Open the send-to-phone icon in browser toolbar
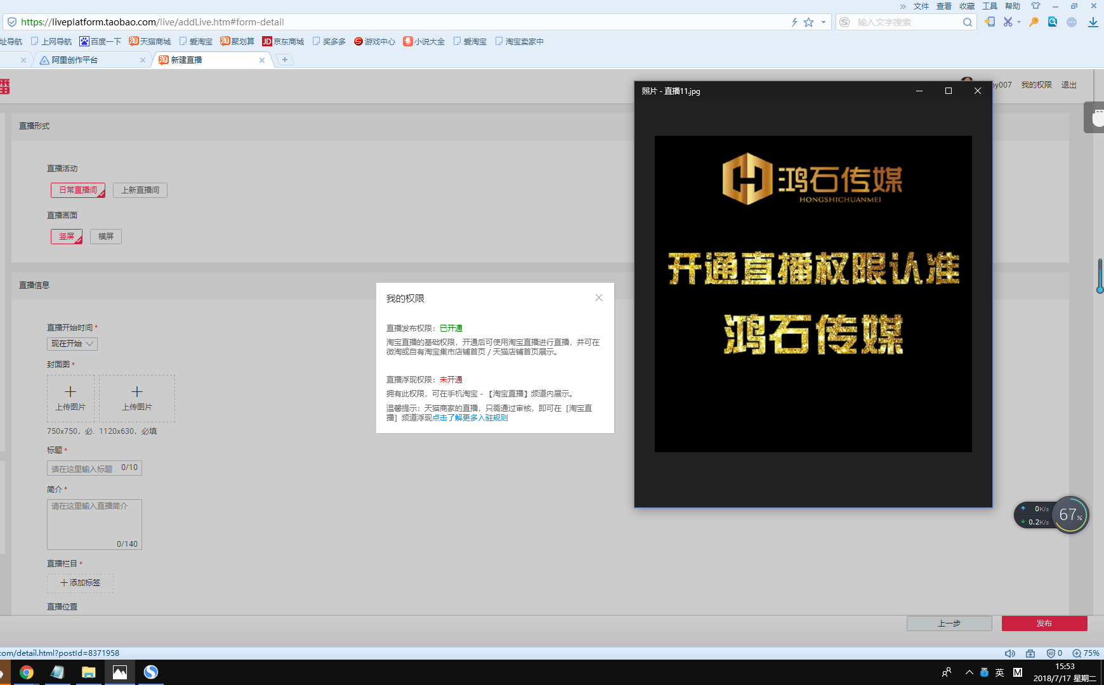The height and width of the screenshot is (685, 1104). 990,22
